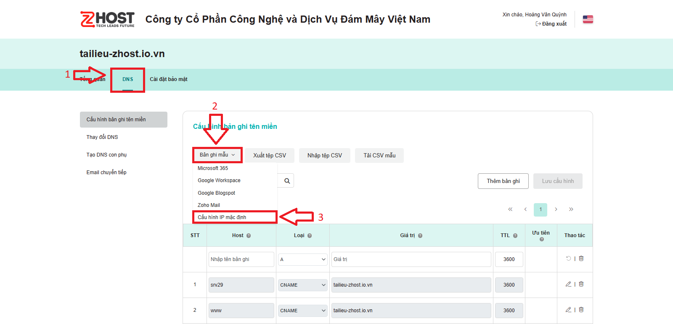This screenshot has width=673, height=324.
Task: Click Xuất tệp CSV button
Action: 269,155
